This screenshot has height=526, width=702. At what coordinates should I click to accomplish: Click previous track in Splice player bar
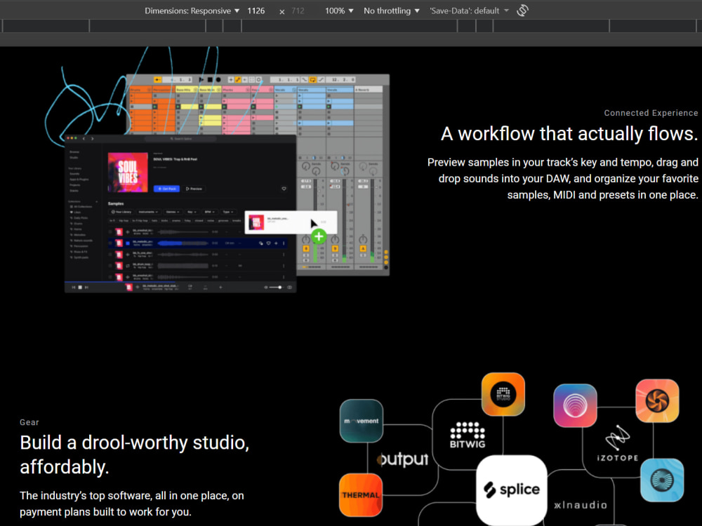point(74,287)
